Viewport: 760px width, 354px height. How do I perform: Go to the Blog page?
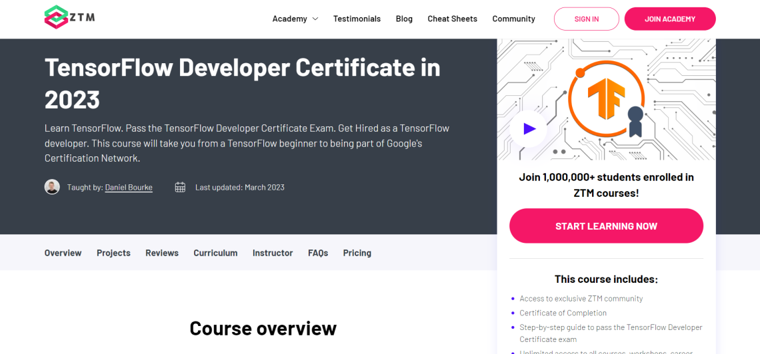click(404, 19)
